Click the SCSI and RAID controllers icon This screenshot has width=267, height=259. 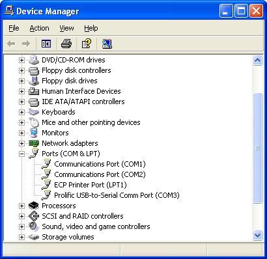click(x=34, y=216)
